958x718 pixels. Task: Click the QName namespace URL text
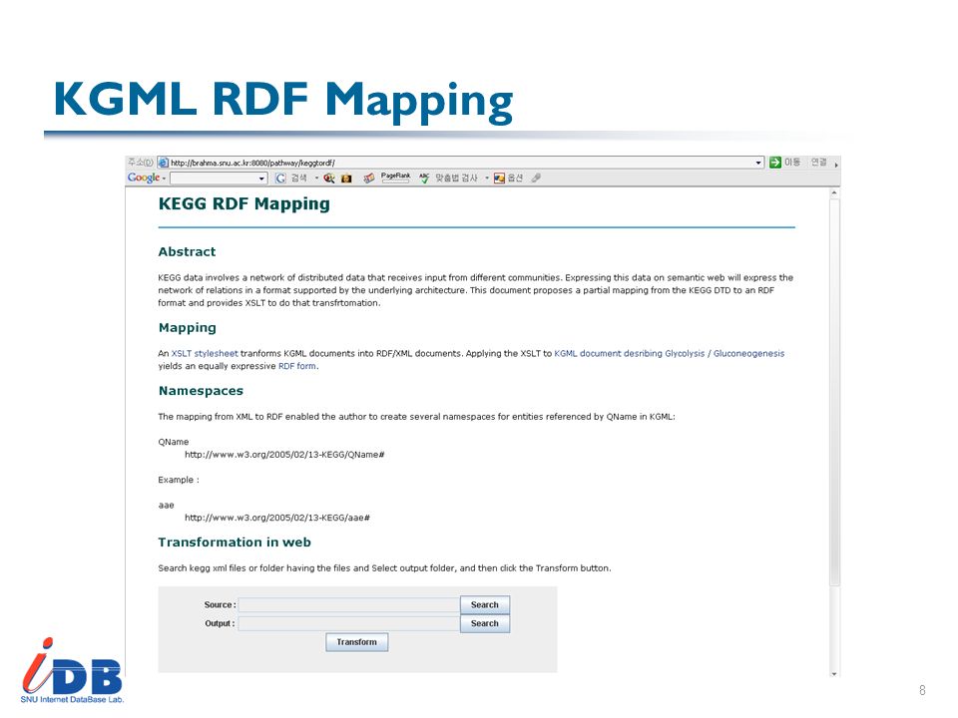click(284, 455)
